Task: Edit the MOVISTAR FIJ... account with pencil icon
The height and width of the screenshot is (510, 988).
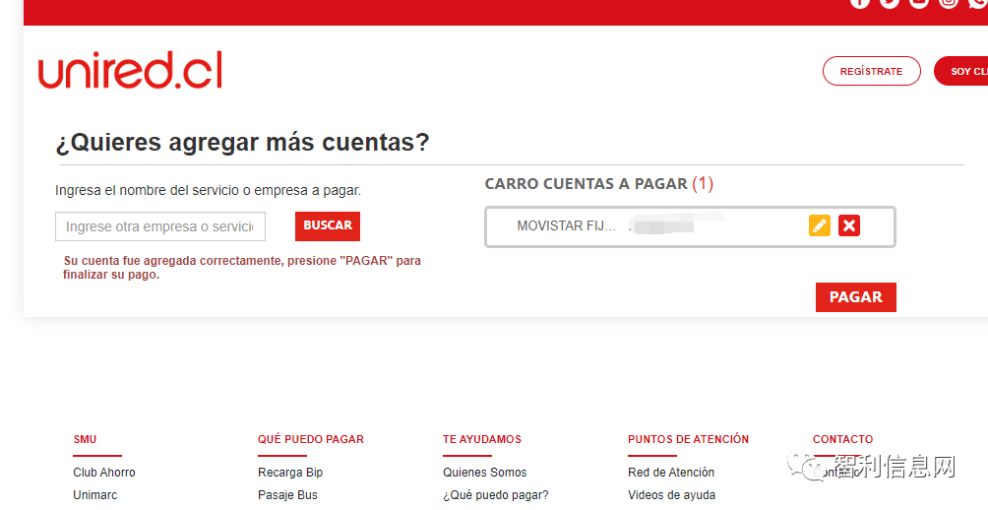Action: click(819, 225)
